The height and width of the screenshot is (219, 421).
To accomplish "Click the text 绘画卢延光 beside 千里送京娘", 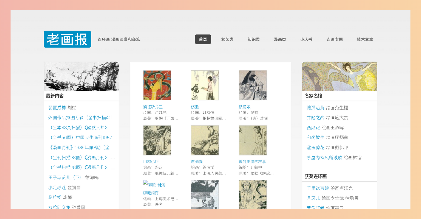I will 341,188.
